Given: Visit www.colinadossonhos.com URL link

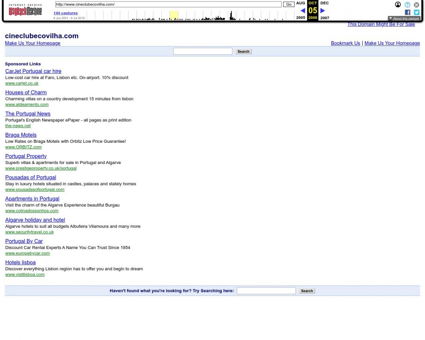Looking at the screenshot, I should coord(32,211).
